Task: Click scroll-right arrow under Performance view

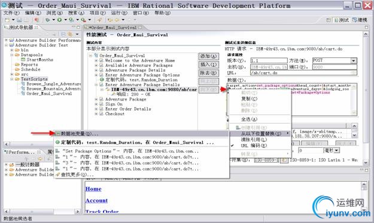Action: (78, 211)
